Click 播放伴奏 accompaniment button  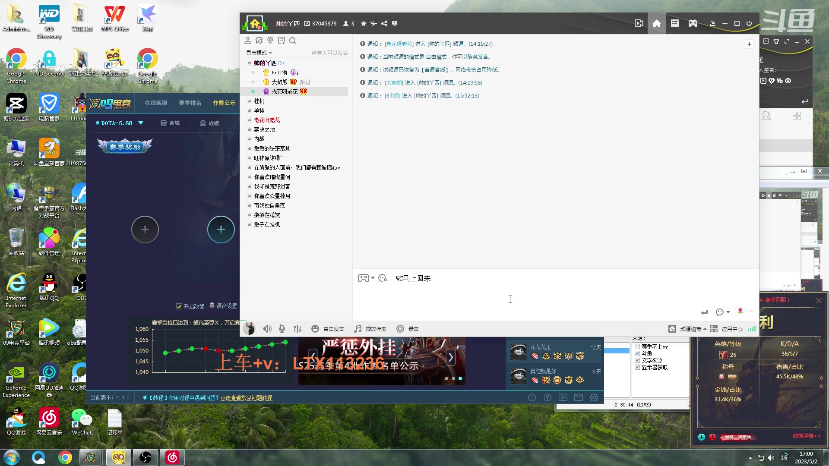(x=370, y=329)
